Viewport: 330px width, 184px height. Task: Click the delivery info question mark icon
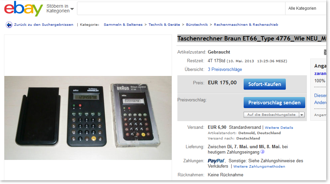click(x=262, y=152)
